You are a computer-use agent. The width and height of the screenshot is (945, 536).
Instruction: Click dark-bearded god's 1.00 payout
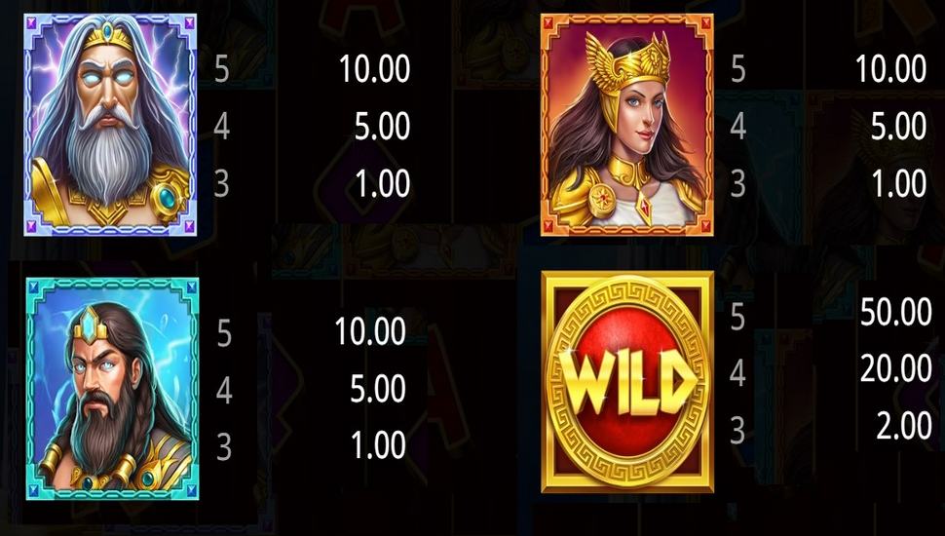point(379,445)
